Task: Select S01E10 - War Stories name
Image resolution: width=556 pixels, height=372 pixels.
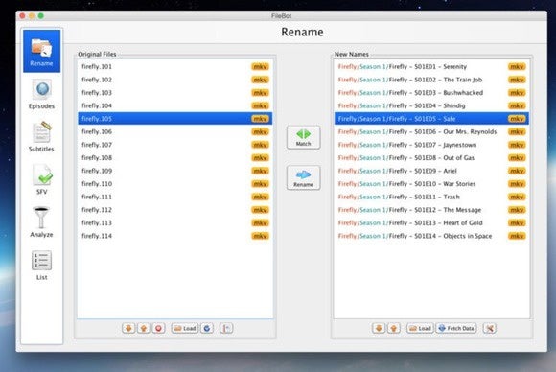Action: [x=431, y=184]
